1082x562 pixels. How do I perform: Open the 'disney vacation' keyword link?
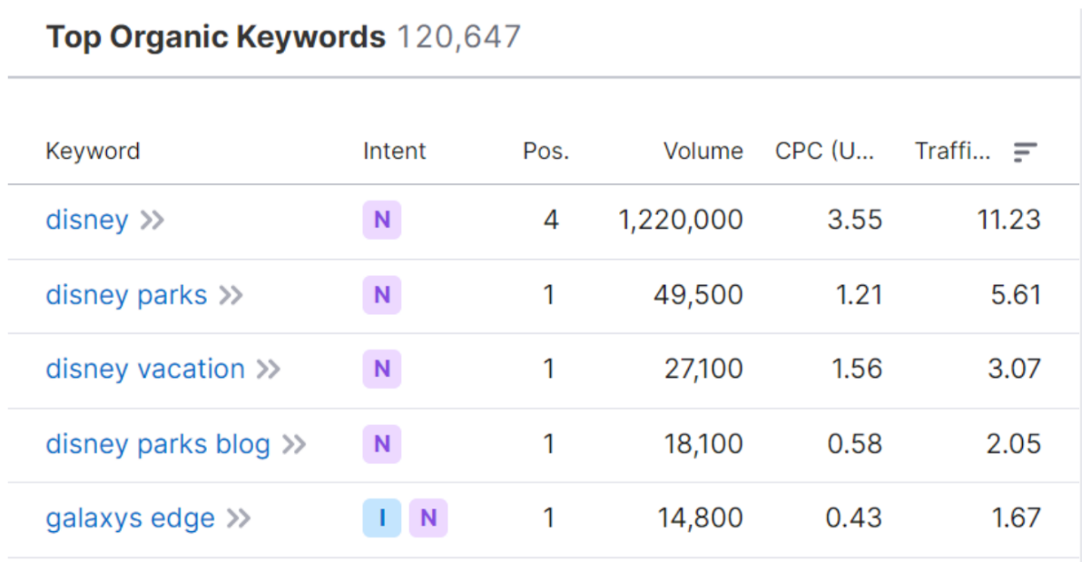[x=145, y=370]
